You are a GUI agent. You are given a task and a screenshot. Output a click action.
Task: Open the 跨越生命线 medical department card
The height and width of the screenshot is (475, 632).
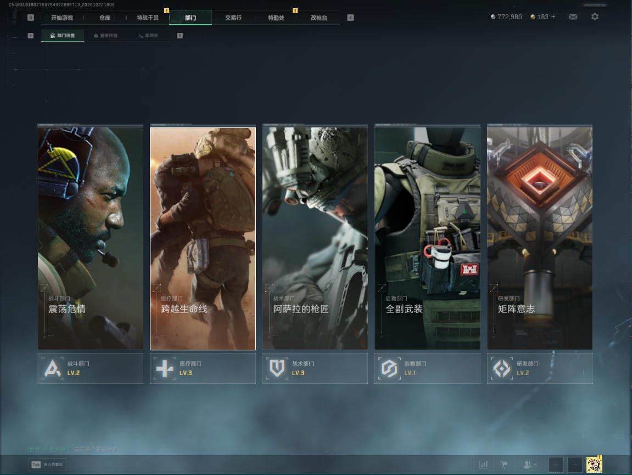pyautogui.click(x=203, y=237)
